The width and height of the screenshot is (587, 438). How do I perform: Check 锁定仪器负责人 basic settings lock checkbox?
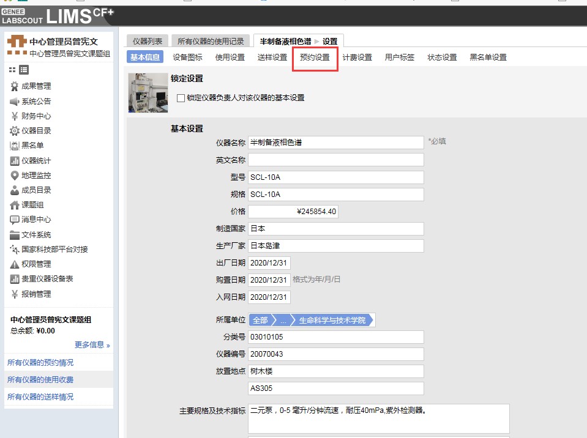pos(181,98)
